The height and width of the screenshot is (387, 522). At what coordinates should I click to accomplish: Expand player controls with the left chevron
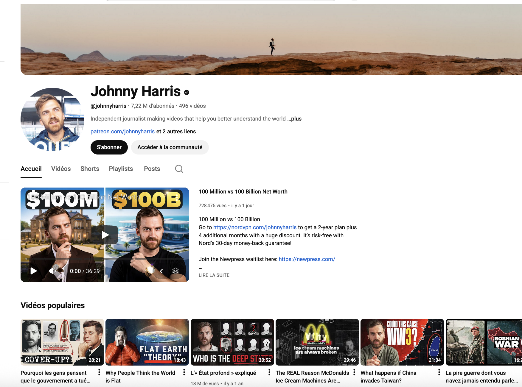[161, 271]
